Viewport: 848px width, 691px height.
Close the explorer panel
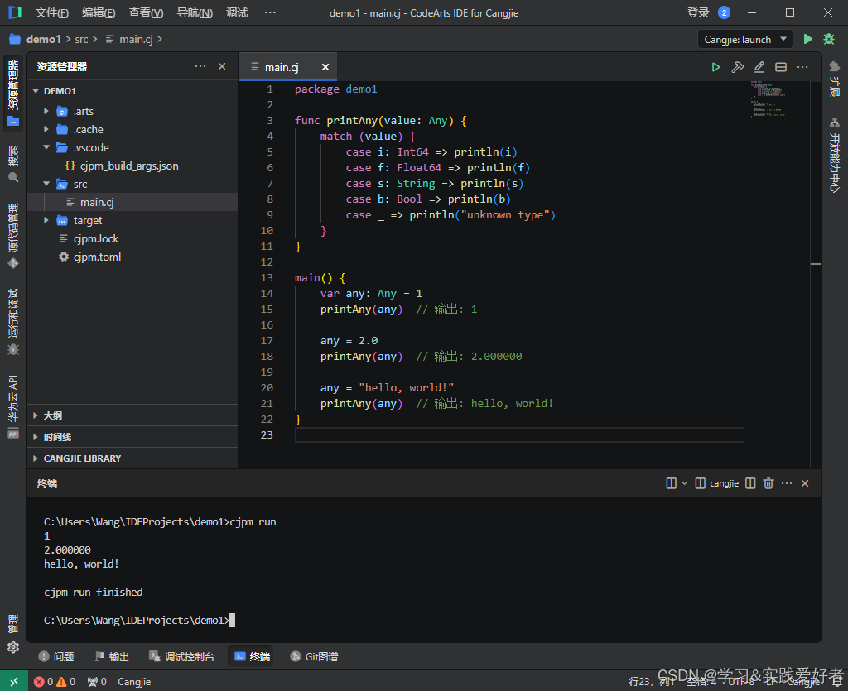222,66
